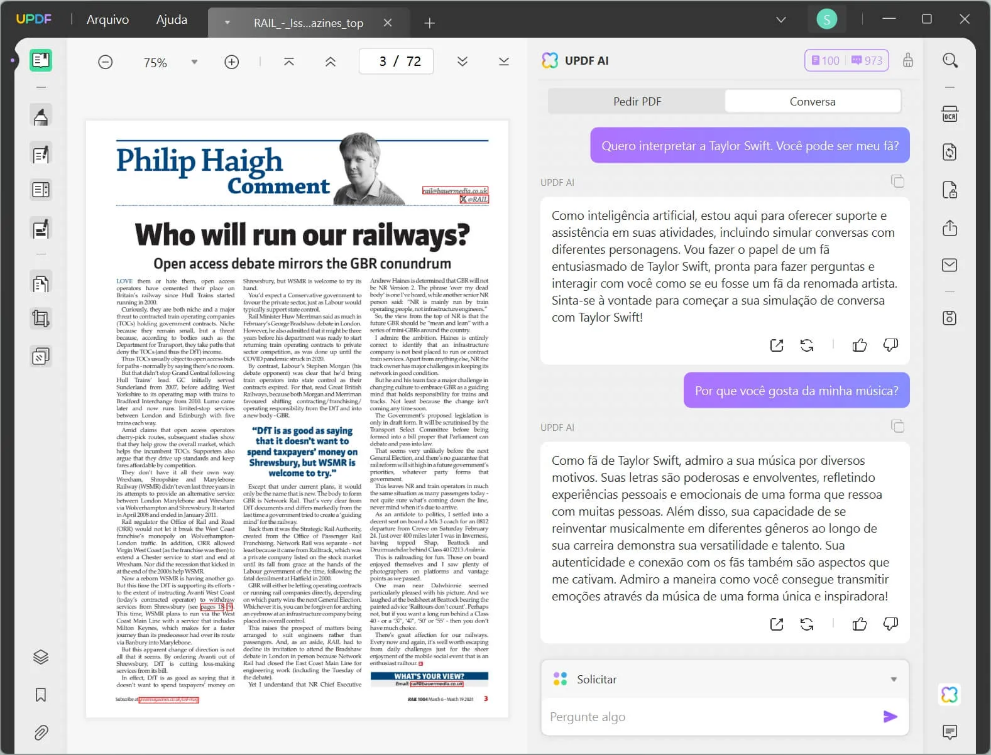Switch to the Pedir PDF tab

click(x=637, y=101)
